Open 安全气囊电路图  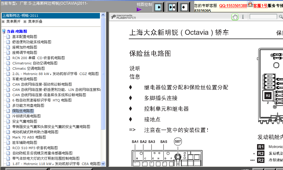[24, 121]
